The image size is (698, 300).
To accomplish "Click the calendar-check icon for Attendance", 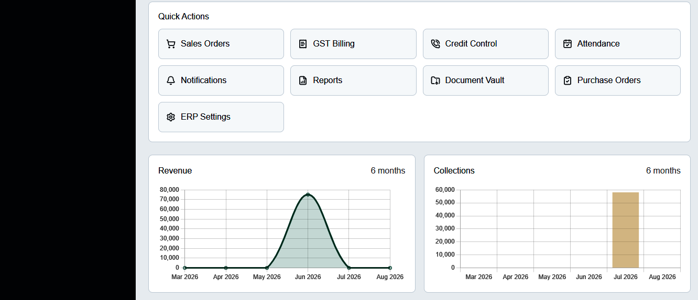I will [568, 44].
